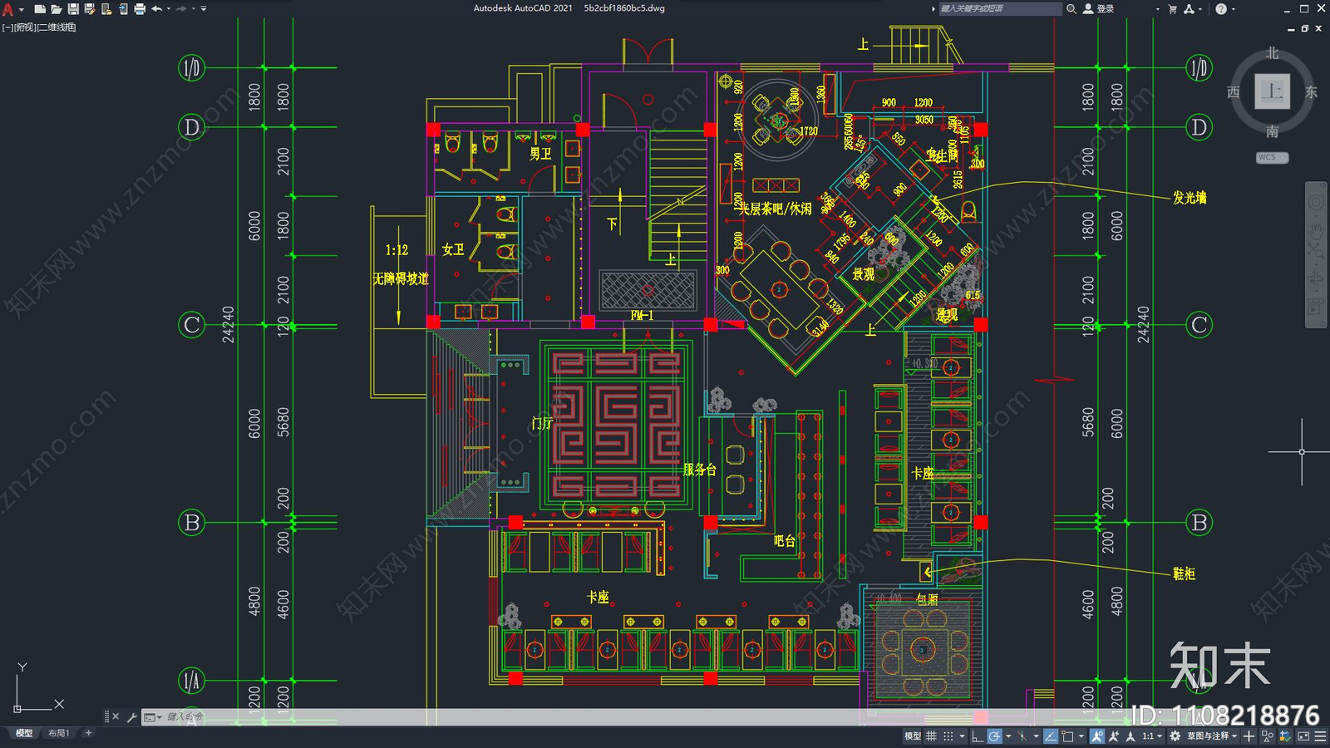
Task: Expand the Help dropdown arrow
Action: [x=1233, y=8]
